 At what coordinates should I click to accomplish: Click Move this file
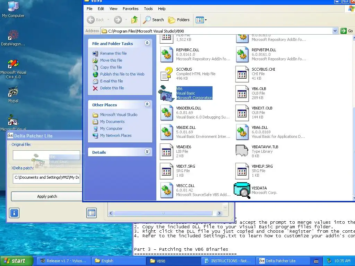click(111, 60)
